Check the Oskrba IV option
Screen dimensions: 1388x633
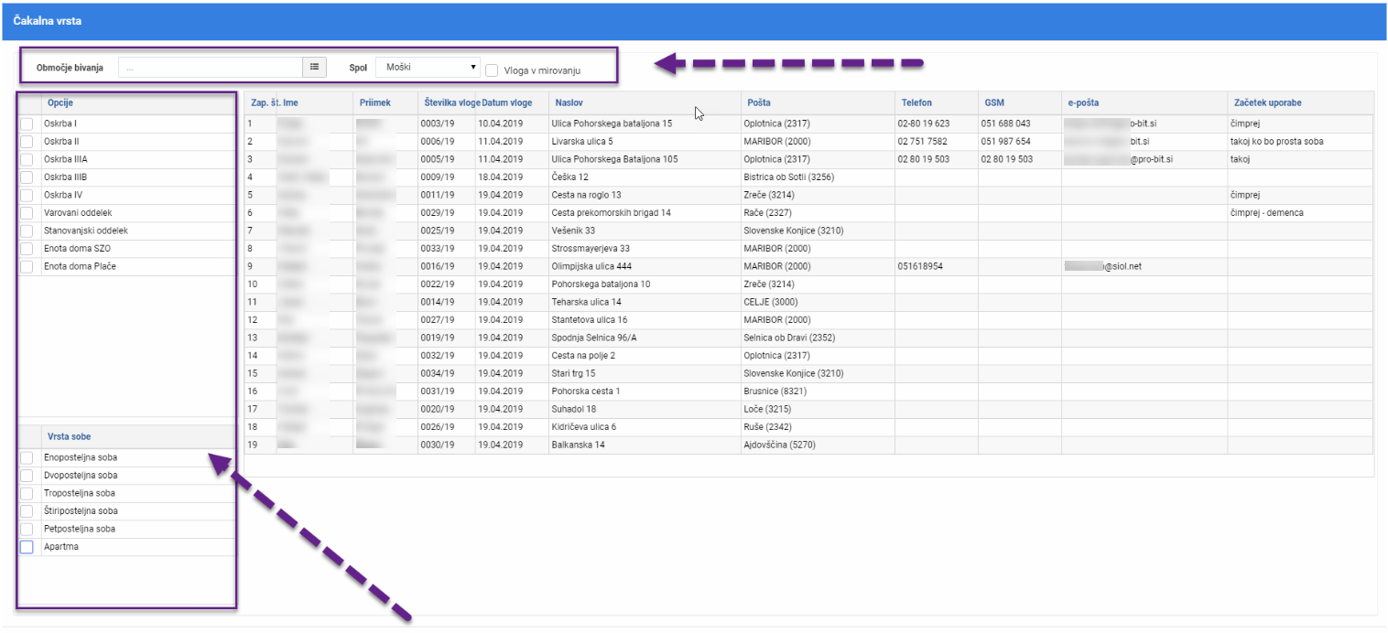(27, 195)
